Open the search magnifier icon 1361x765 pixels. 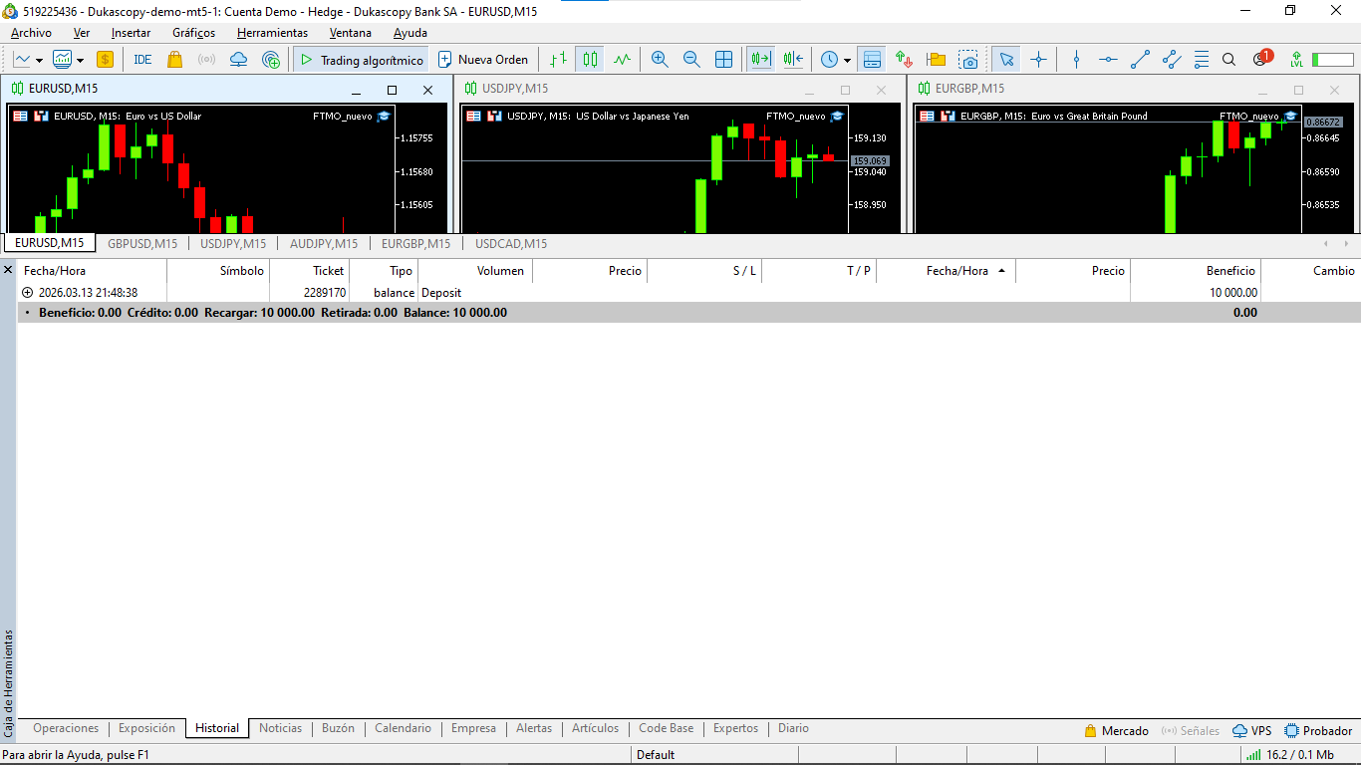click(1228, 60)
